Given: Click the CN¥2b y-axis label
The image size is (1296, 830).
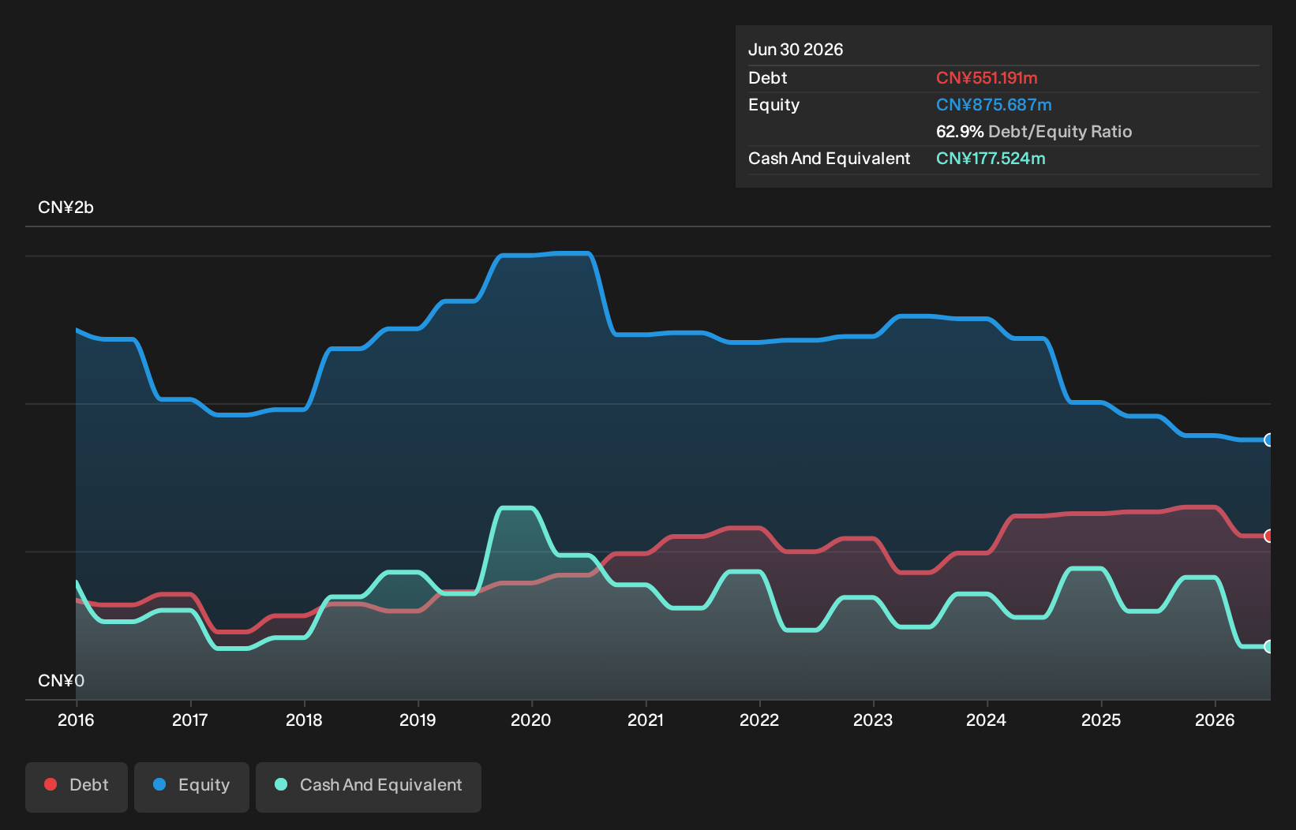Looking at the screenshot, I should tap(66, 207).
